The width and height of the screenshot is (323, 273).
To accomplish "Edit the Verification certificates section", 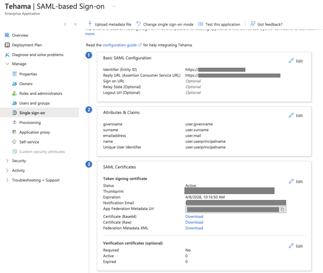I will 296,246.
